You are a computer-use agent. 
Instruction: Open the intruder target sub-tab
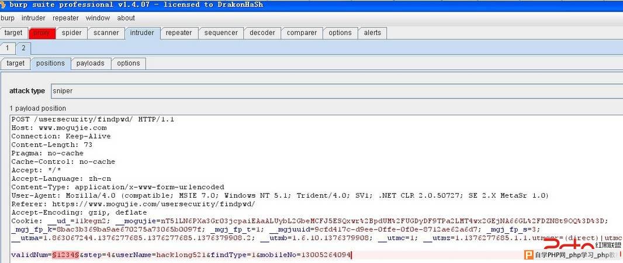click(16, 63)
